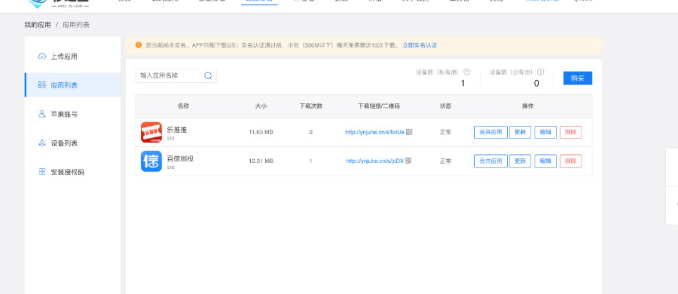Select 应用列表 sidebar item

coord(72,85)
